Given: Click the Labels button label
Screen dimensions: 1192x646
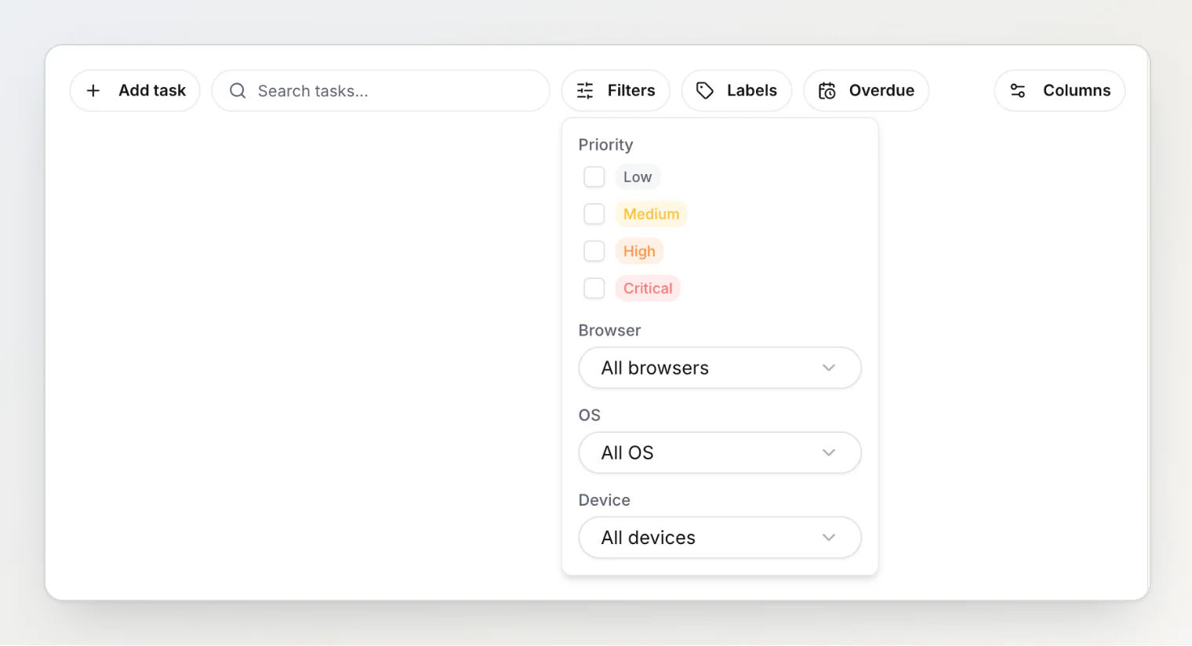Looking at the screenshot, I should [x=752, y=91].
